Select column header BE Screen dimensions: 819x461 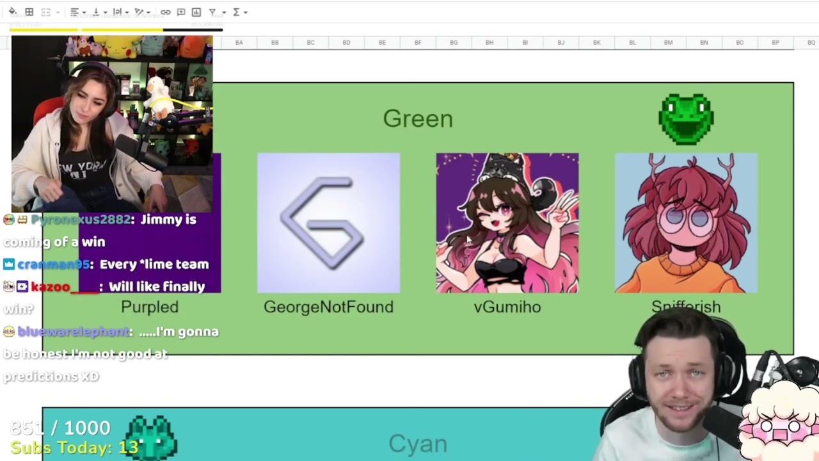pyautogui.click(x=382, y=43)
